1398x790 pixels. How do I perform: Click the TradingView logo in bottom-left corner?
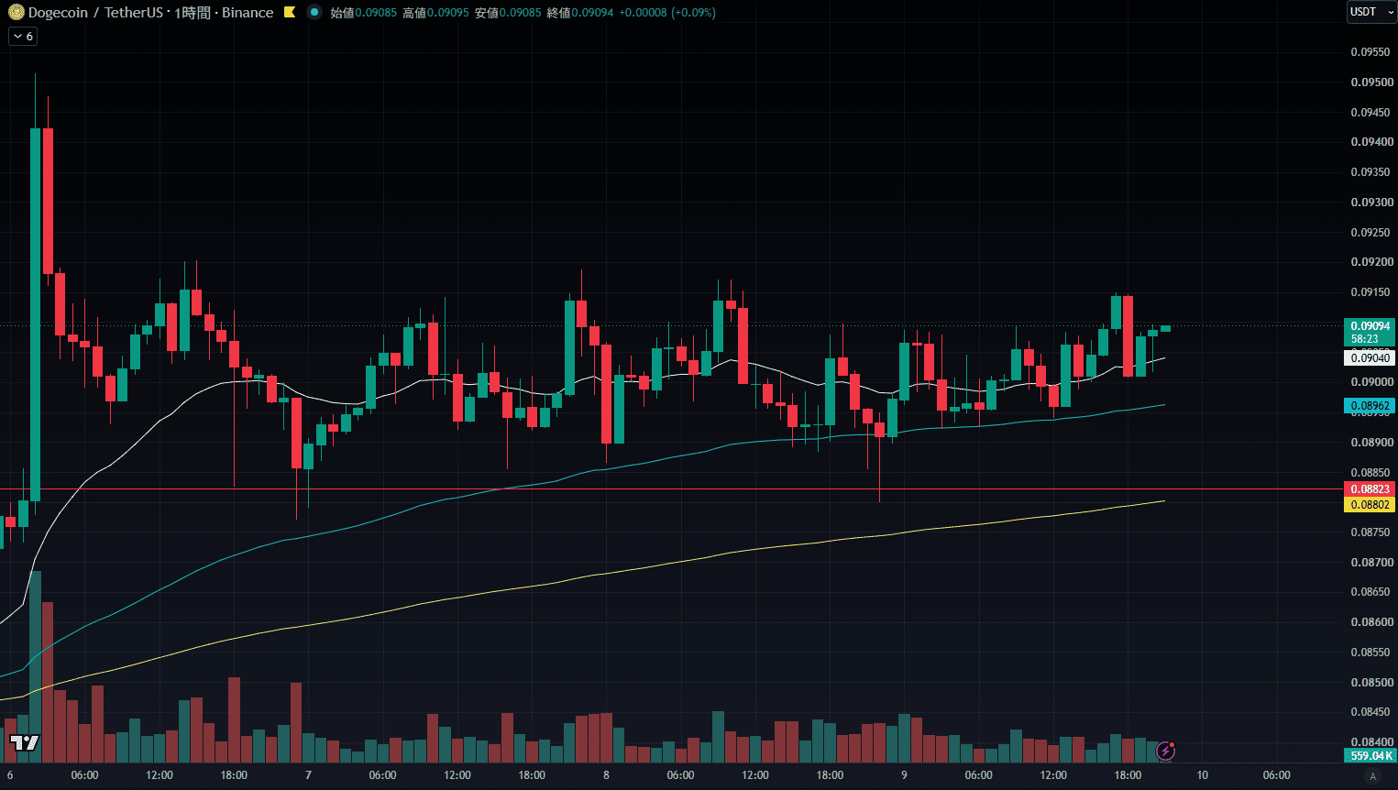pos(25,742)
